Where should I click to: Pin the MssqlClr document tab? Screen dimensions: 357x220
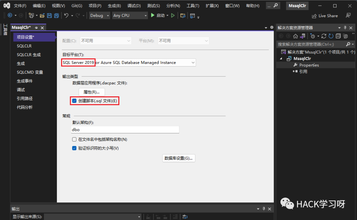tap(36, 28)
